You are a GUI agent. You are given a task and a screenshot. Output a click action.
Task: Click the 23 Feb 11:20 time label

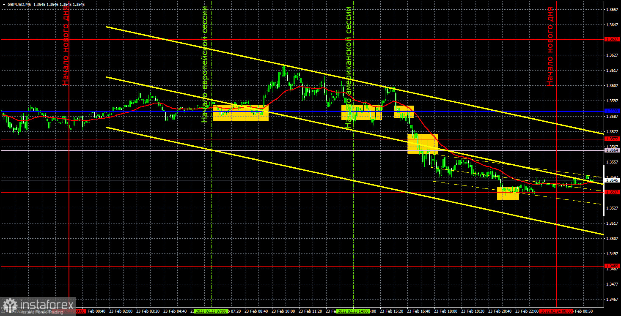tap(310, 311)
